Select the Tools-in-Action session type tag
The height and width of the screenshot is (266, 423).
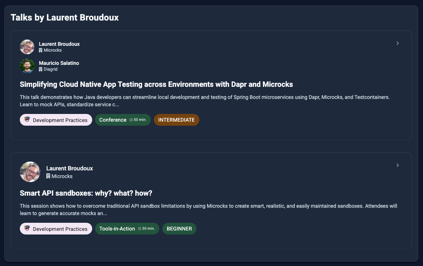tap(117, 229)
